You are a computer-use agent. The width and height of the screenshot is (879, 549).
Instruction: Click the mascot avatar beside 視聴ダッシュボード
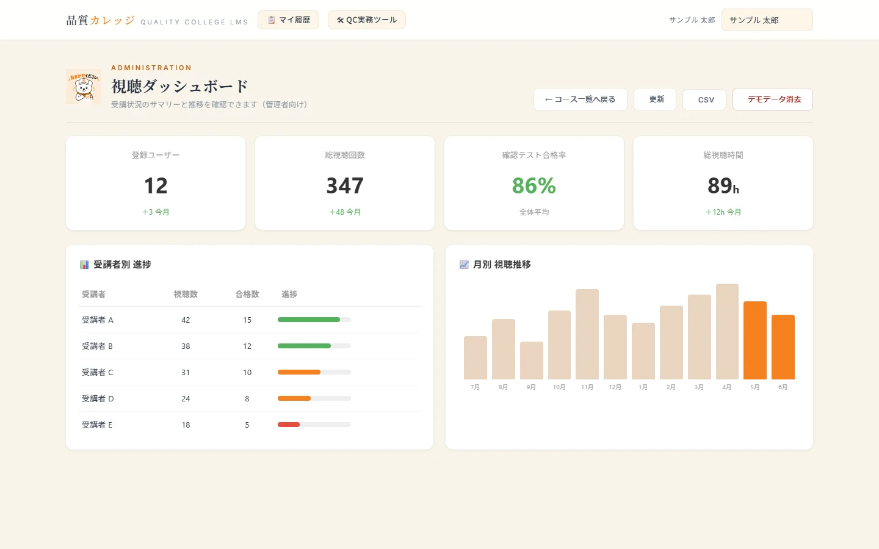click(84, 87)
